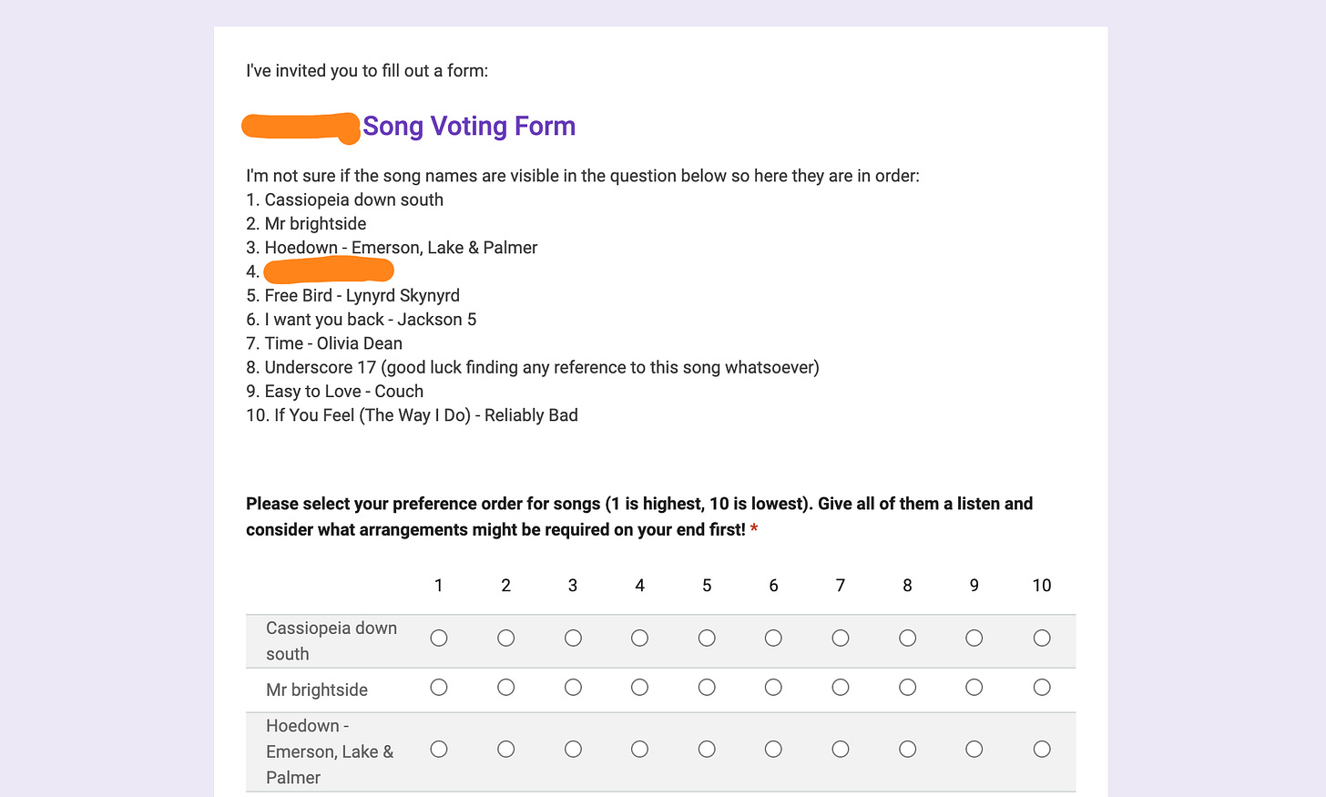Click the Mr brightside row label
The height and width of the screenshot is (797, 1326).
point(317,690)
